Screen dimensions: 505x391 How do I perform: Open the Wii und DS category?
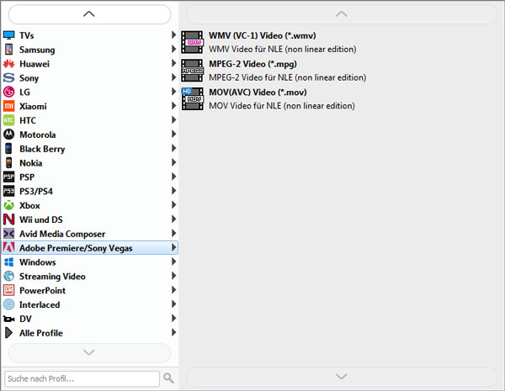(90, 219)
